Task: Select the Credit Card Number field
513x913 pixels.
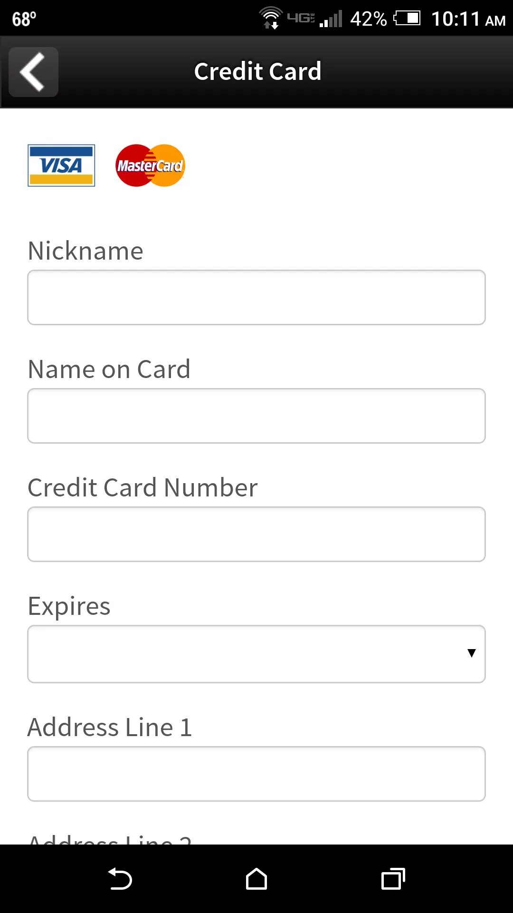Action: pos(256,534)
